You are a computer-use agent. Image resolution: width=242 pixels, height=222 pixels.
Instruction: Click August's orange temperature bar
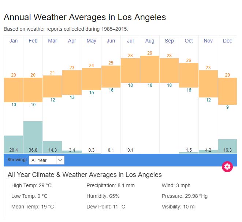click(150, 69)
